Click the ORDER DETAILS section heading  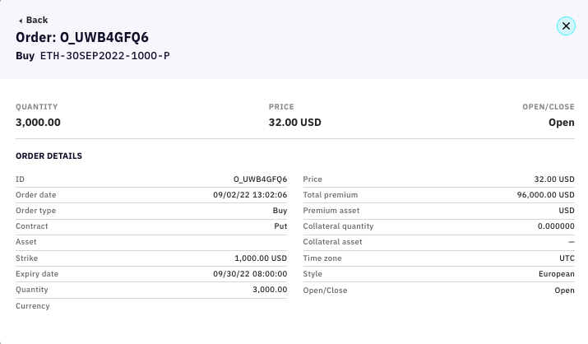coord(49,156)
